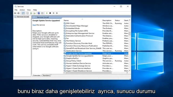
Task: Click the horizontal scrollbar left arrow
Action: click(64, 73)
